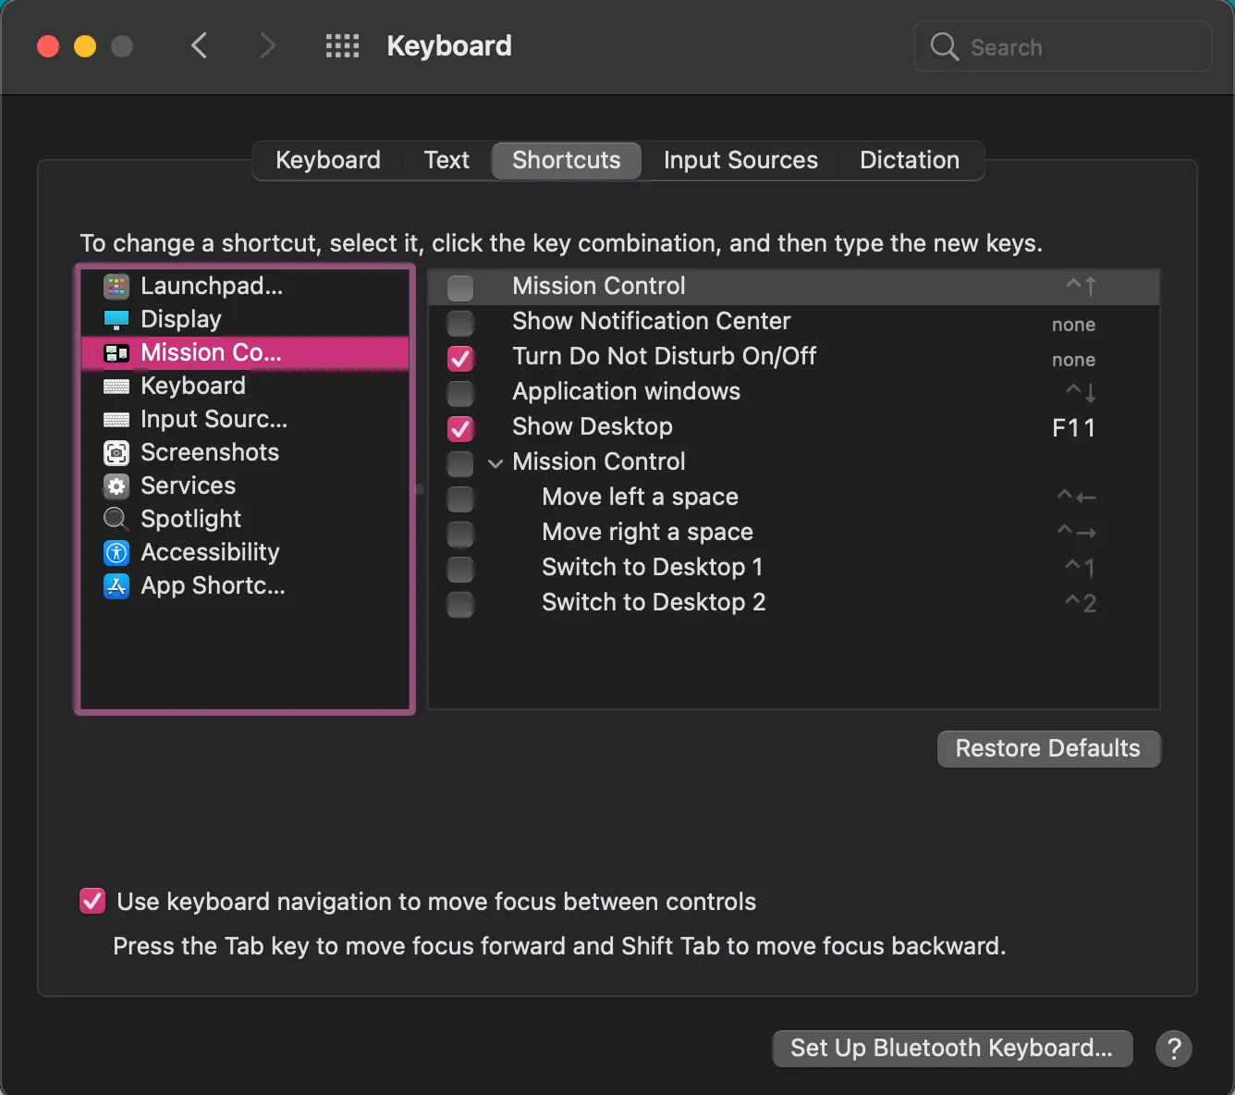Click the Keyboard category icon

coord(116,387)
